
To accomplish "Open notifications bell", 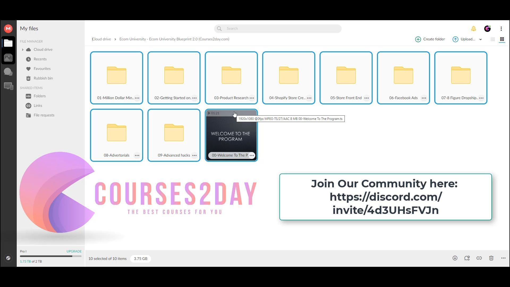I will pos(474,29).
